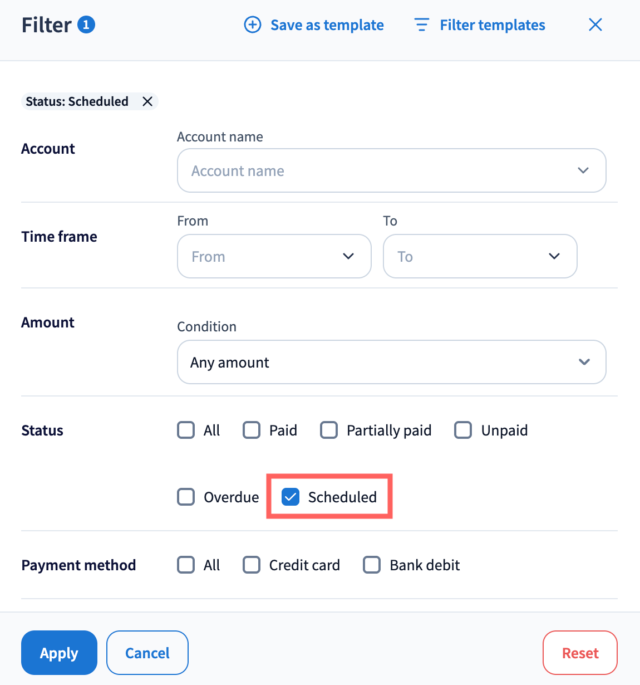The height and width of the screenshot is (685, 640).
Task: Open the From date dropdown
Action: click(274, 256)
